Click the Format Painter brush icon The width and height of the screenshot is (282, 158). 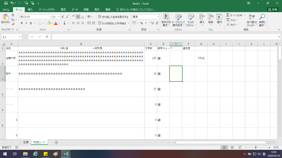click(x=13, y=24)
